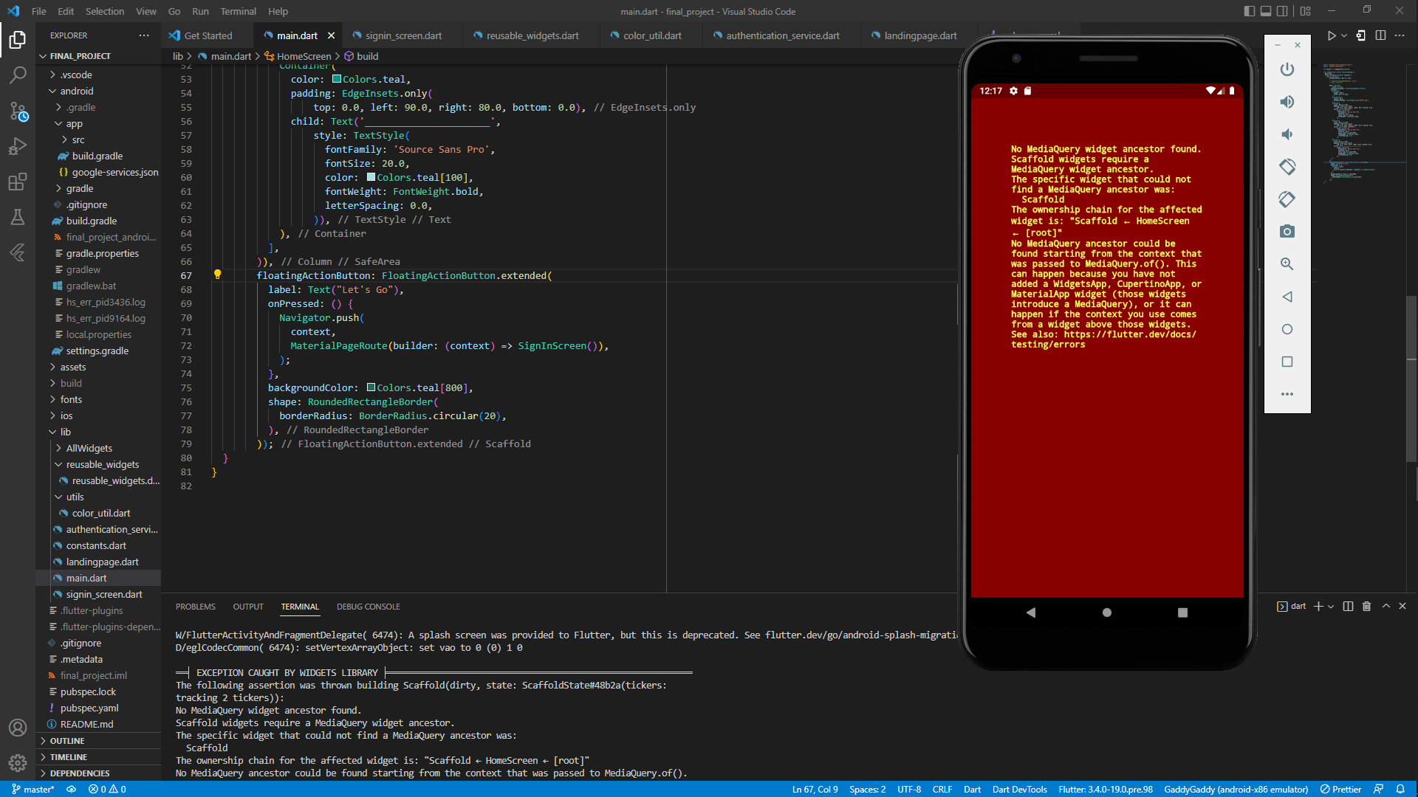Open the Extensions view

(18, 182)
